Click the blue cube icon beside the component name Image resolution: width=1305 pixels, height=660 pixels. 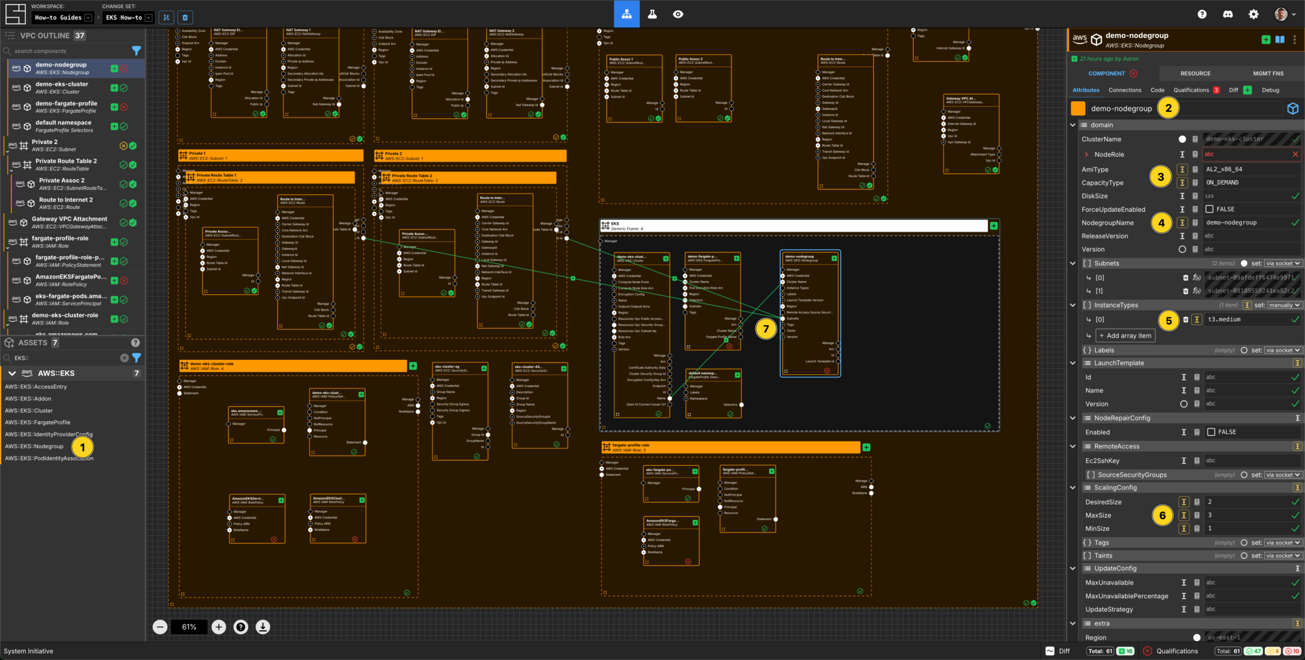tap(1293, 109)
